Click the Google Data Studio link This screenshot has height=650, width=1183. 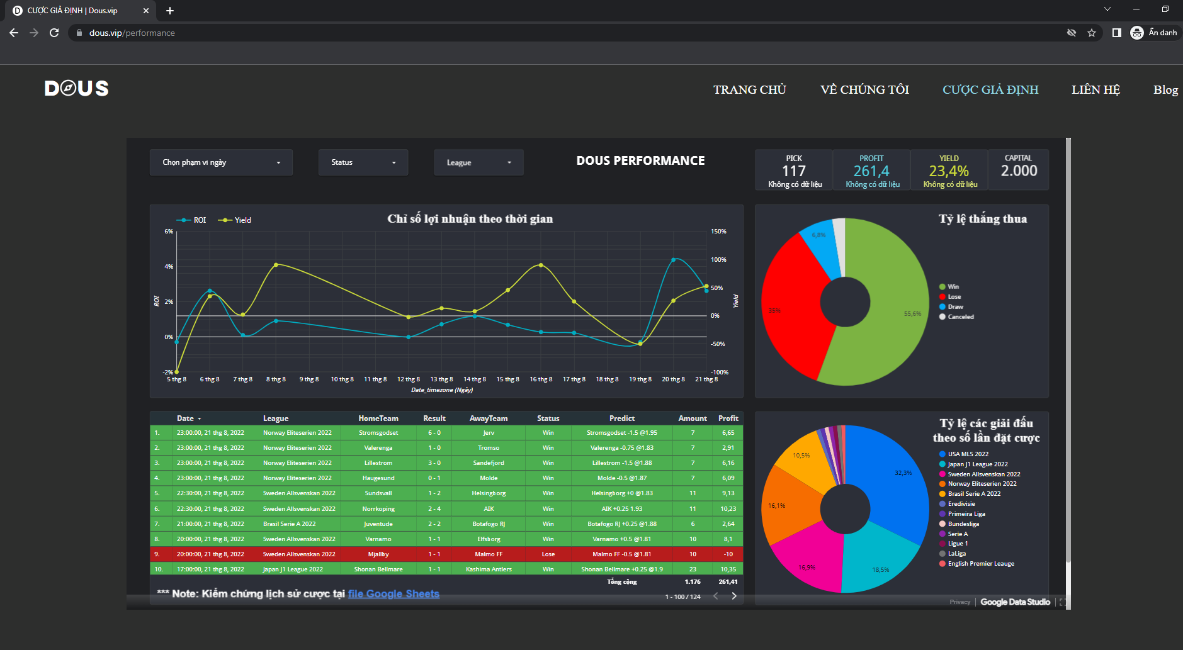pyautogui.click(x=1015, y=602)
